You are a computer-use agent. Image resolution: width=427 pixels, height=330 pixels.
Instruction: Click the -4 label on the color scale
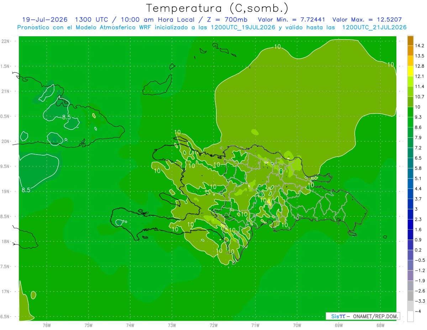(418, 311)
